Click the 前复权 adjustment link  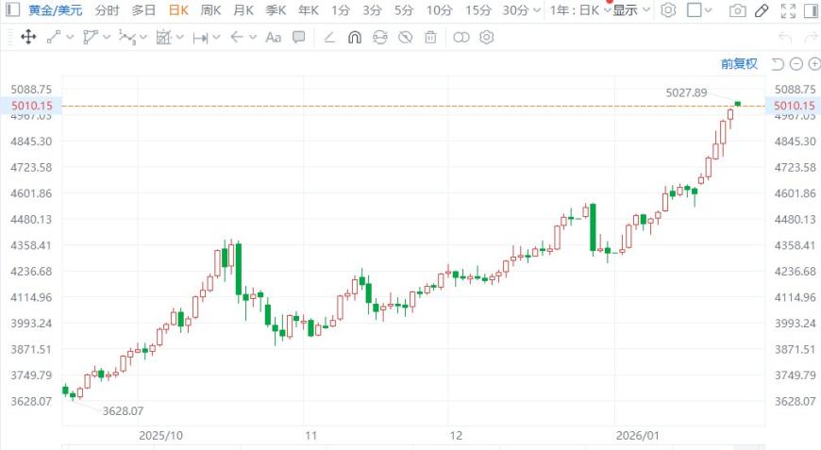(x=739, y=64)
